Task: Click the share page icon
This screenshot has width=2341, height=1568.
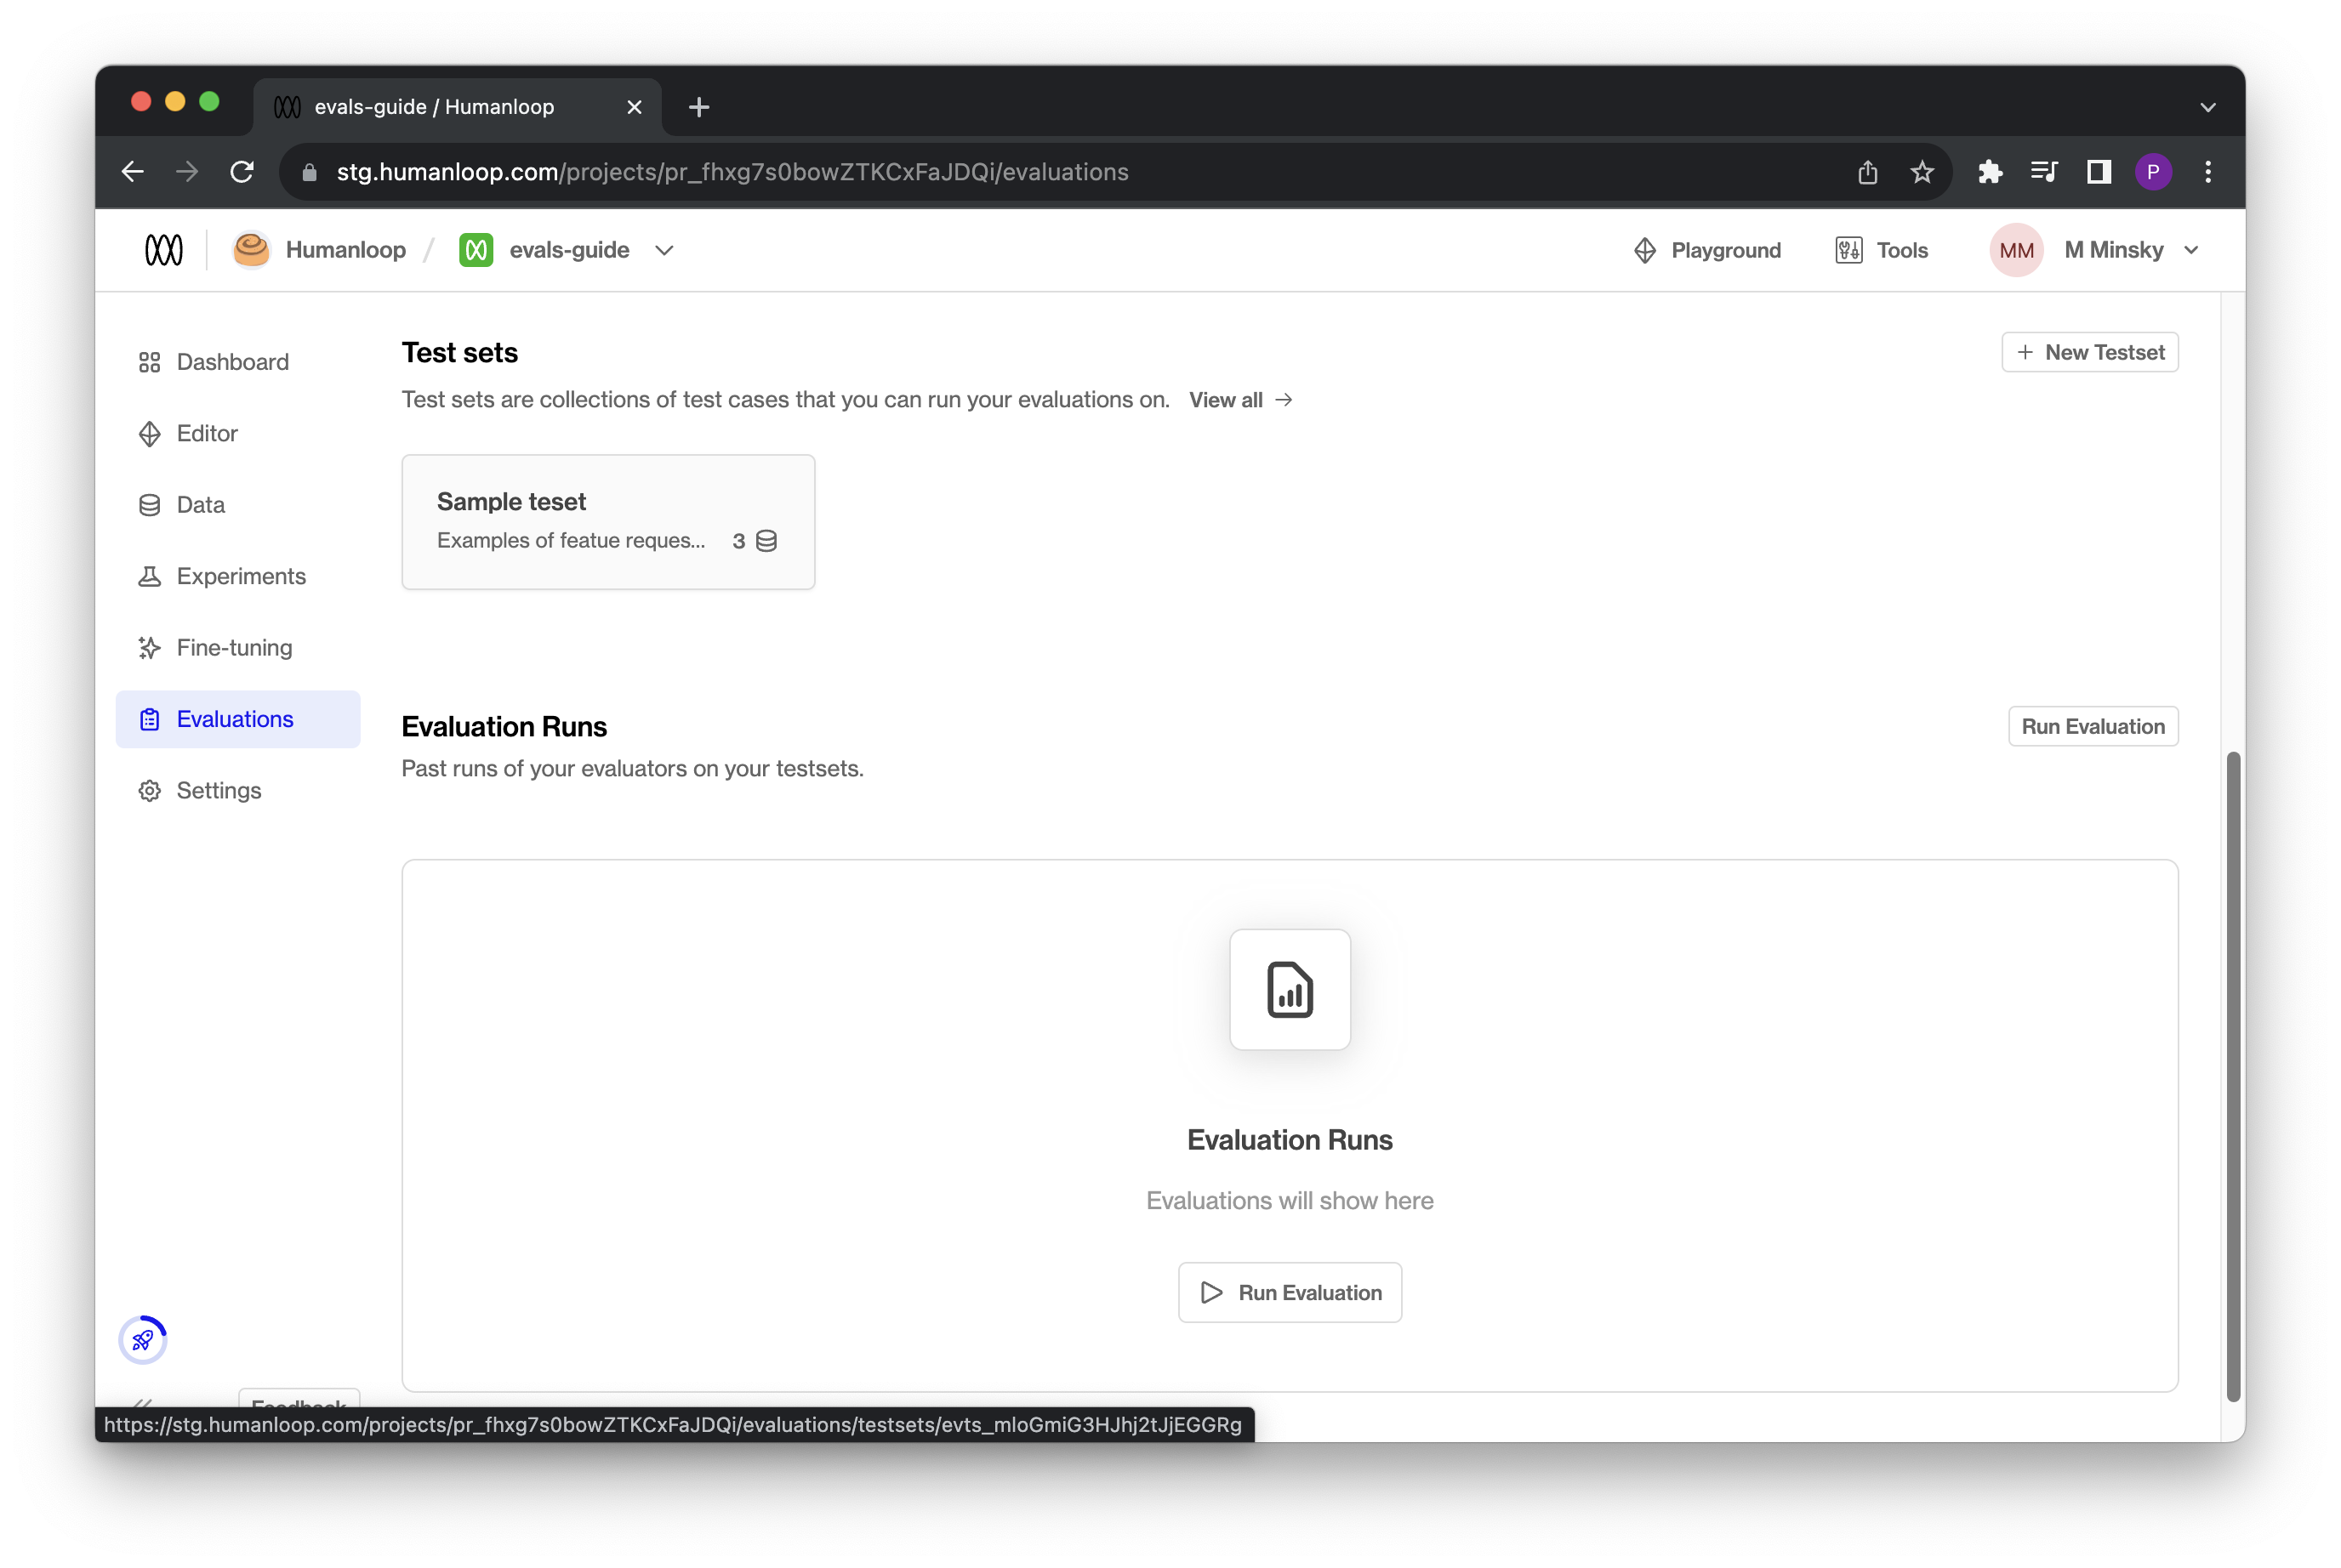Action: click(x=1867, y=172)
